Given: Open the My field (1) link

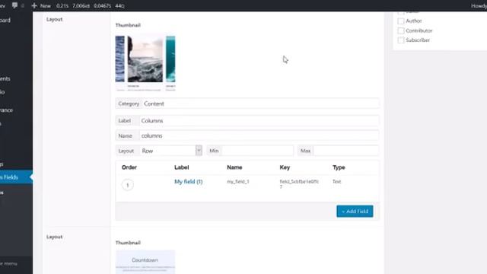Looking at the screenshot, I should (188, 182).
